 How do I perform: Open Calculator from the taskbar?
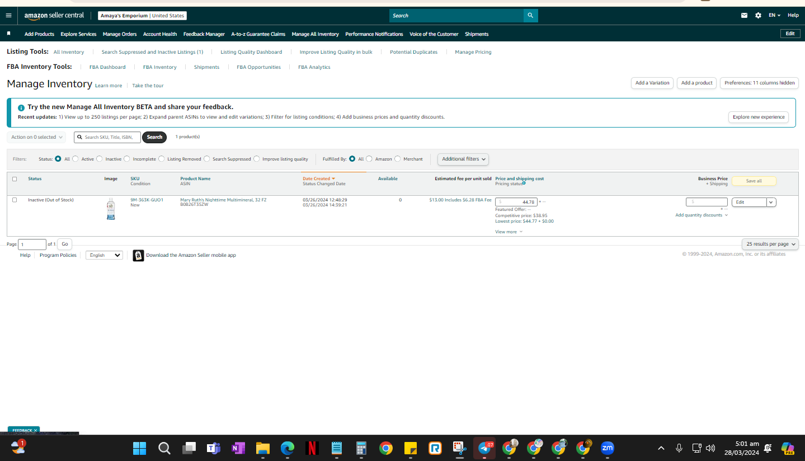(x=361, y=448)
